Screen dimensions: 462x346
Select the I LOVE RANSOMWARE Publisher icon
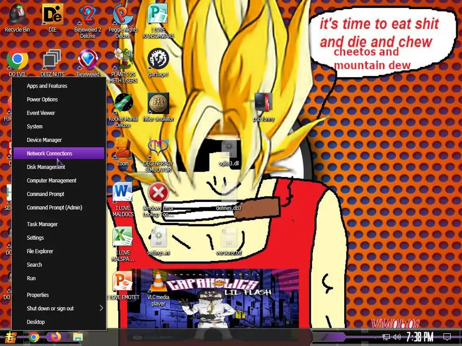(x=158, y=21)
